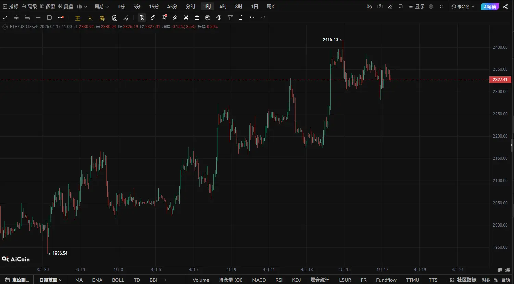Open more drawing tools (three dots)
Image resolution: width=514 pixels, height=284 pixels.
click(61, 17)
